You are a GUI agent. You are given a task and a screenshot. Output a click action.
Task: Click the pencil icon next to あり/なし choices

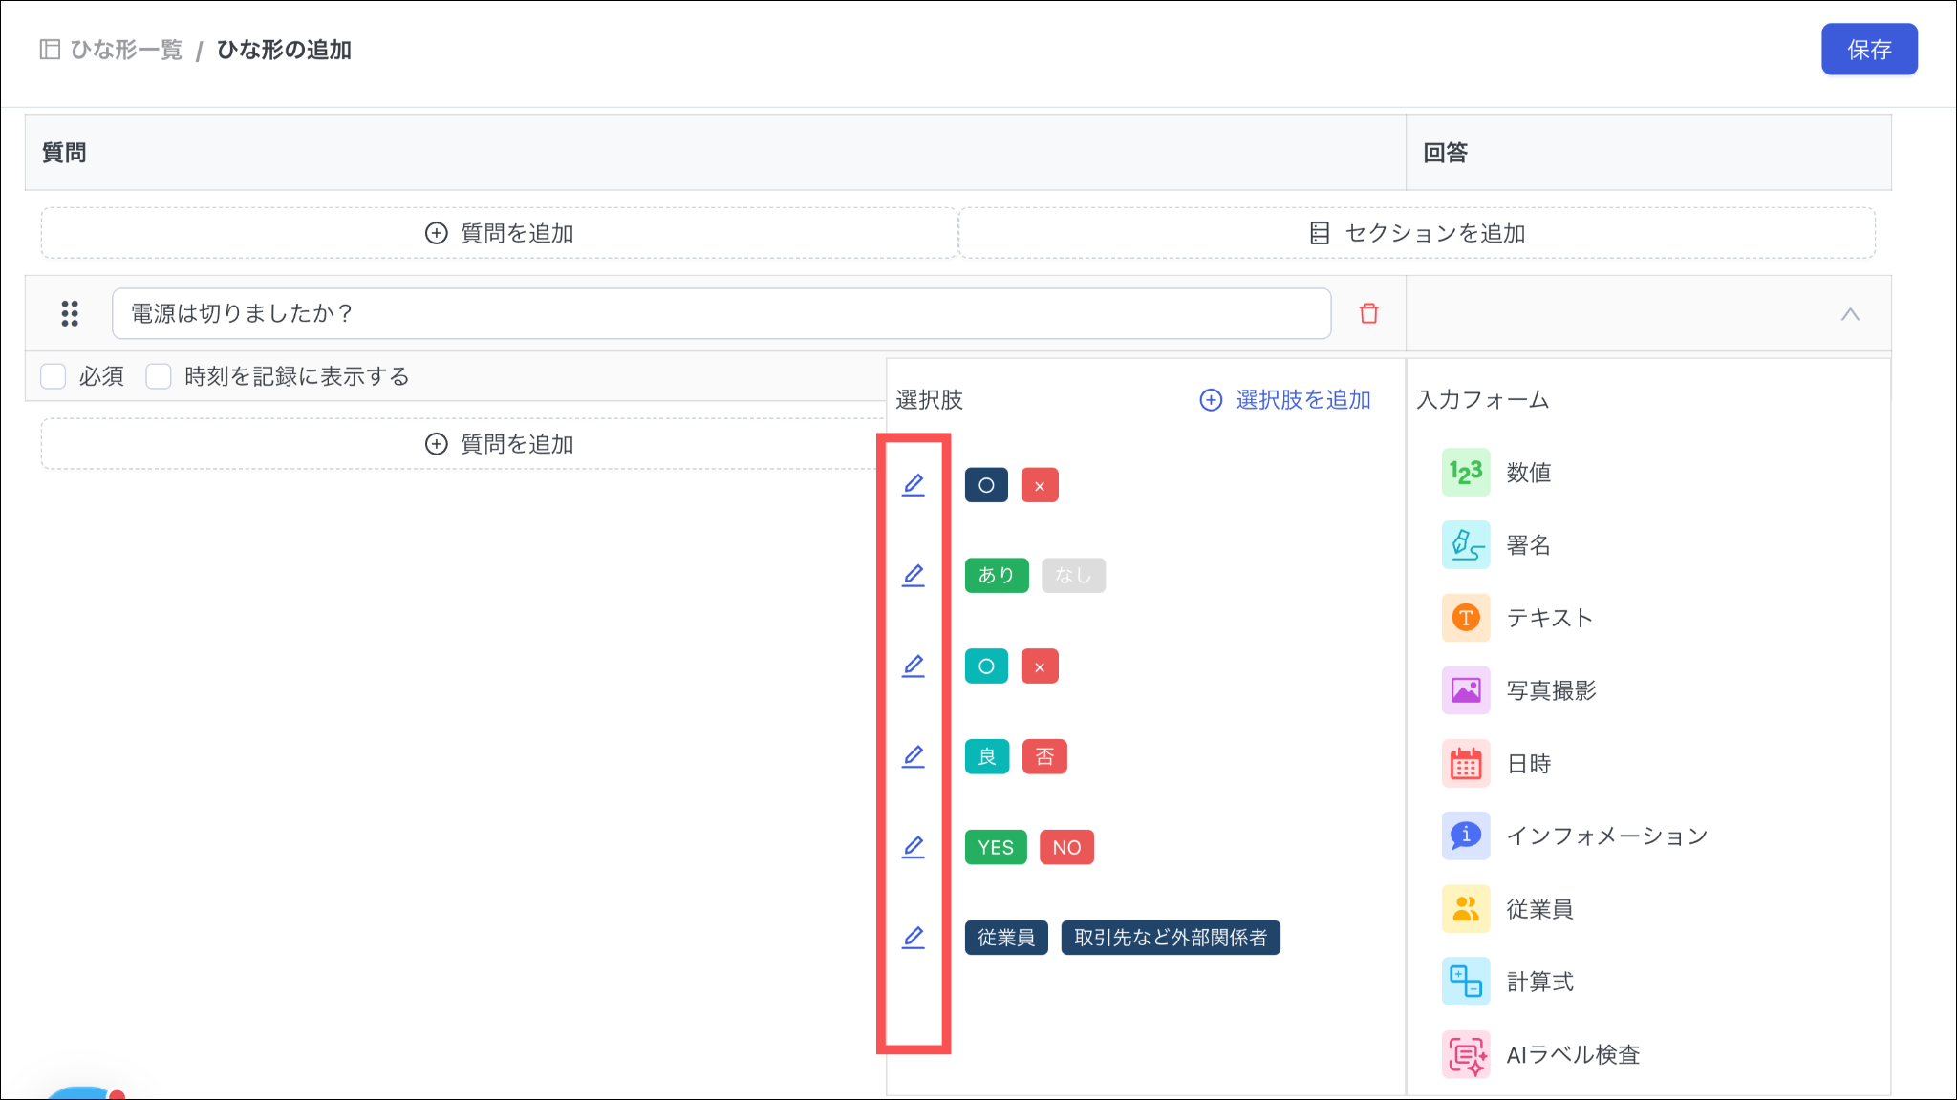[914, 576]
